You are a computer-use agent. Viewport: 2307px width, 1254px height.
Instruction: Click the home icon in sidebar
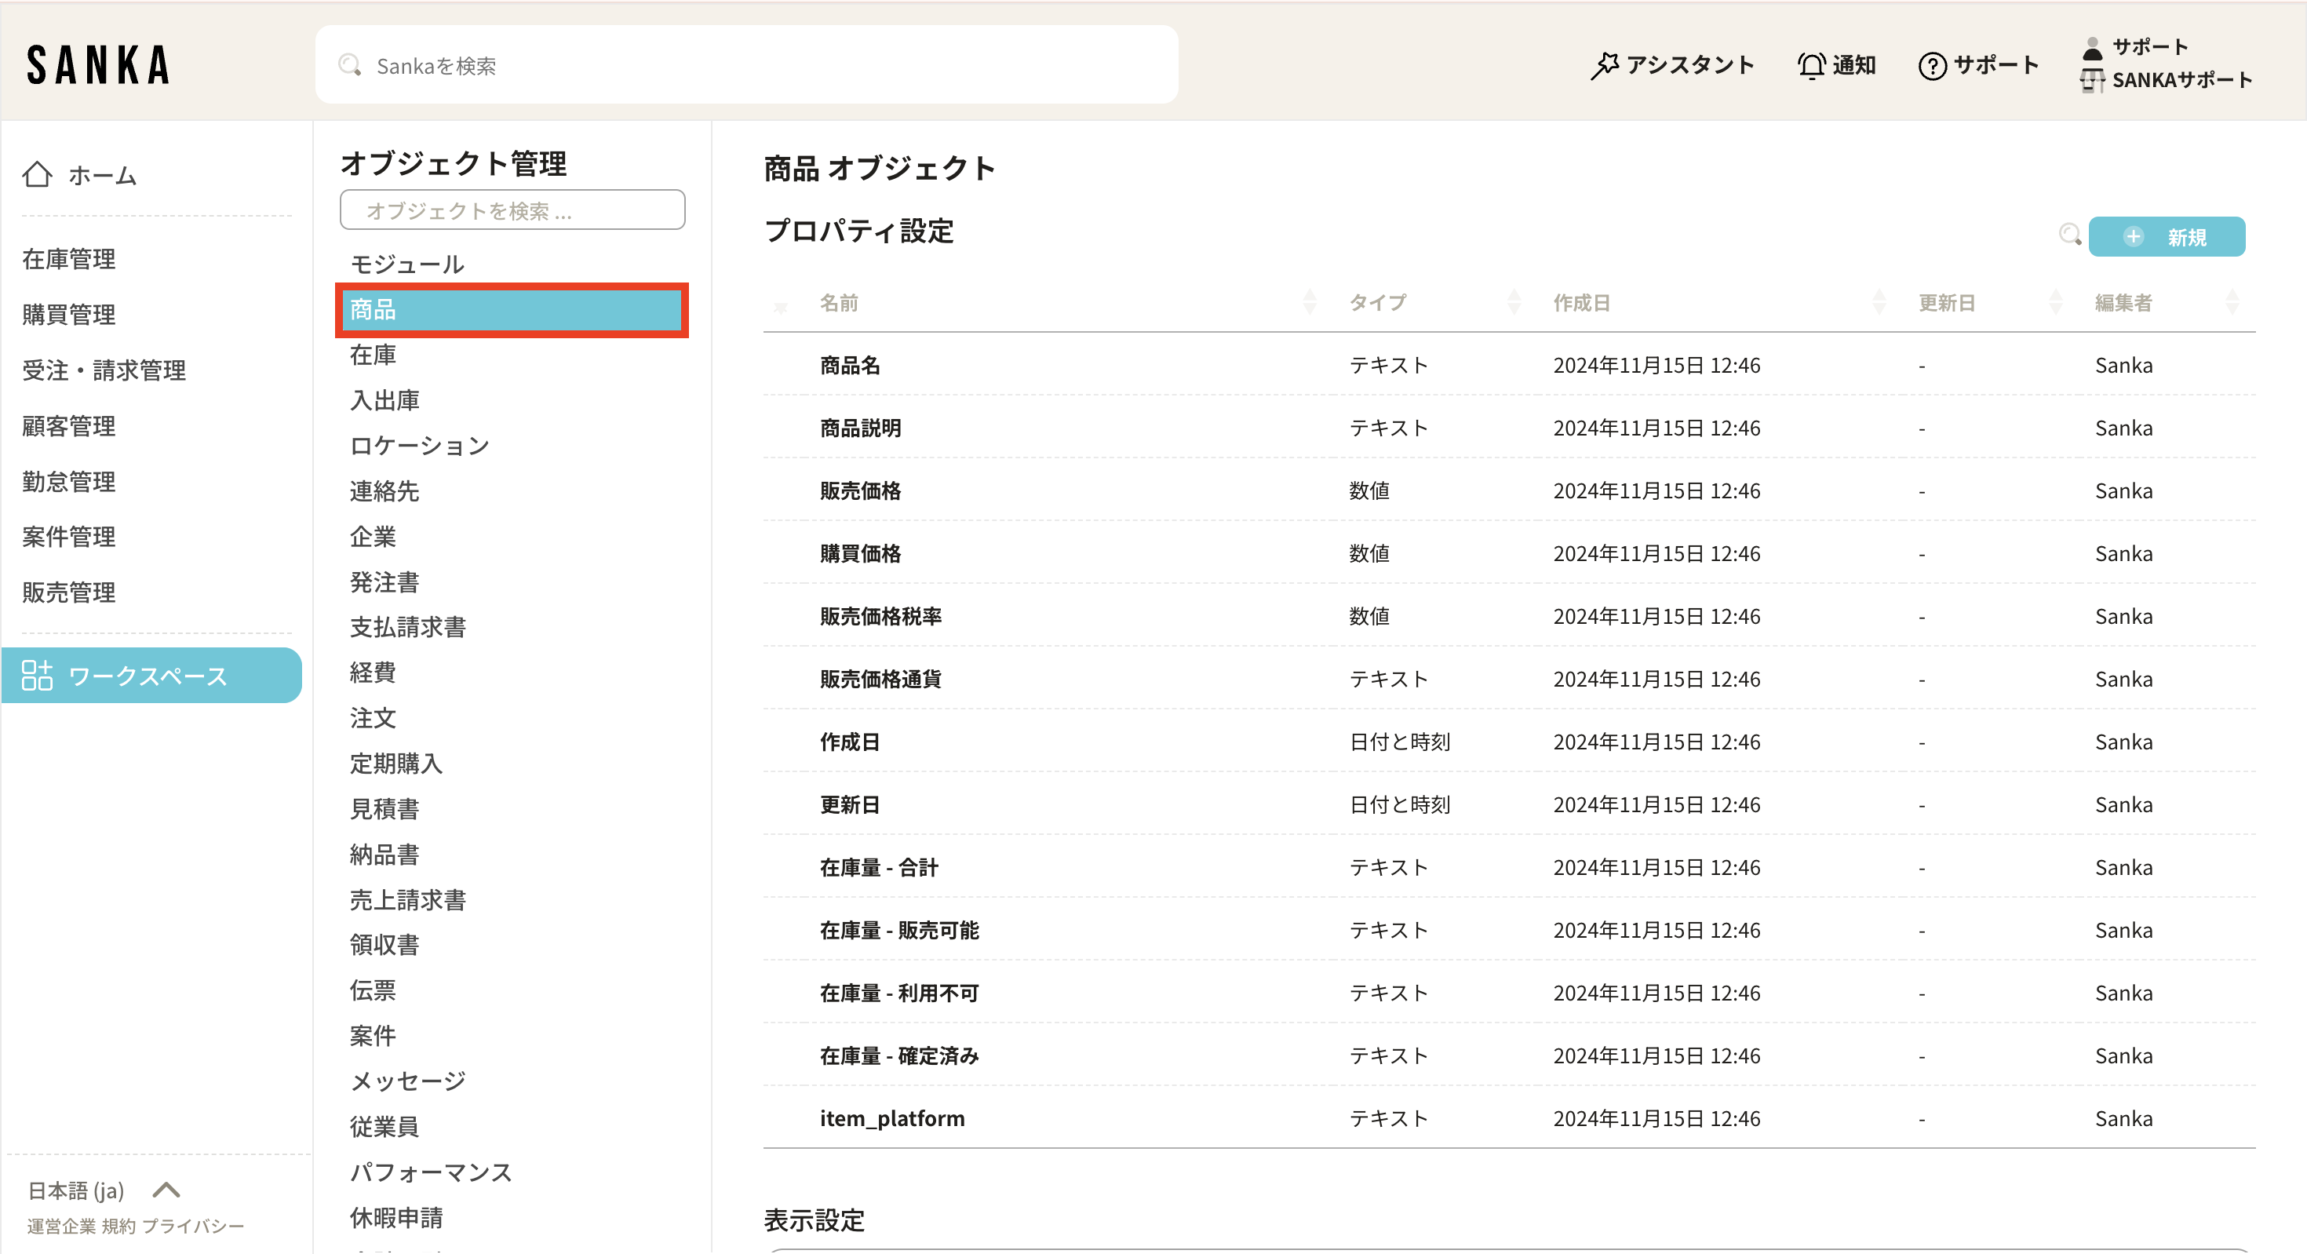click(37, 175)
